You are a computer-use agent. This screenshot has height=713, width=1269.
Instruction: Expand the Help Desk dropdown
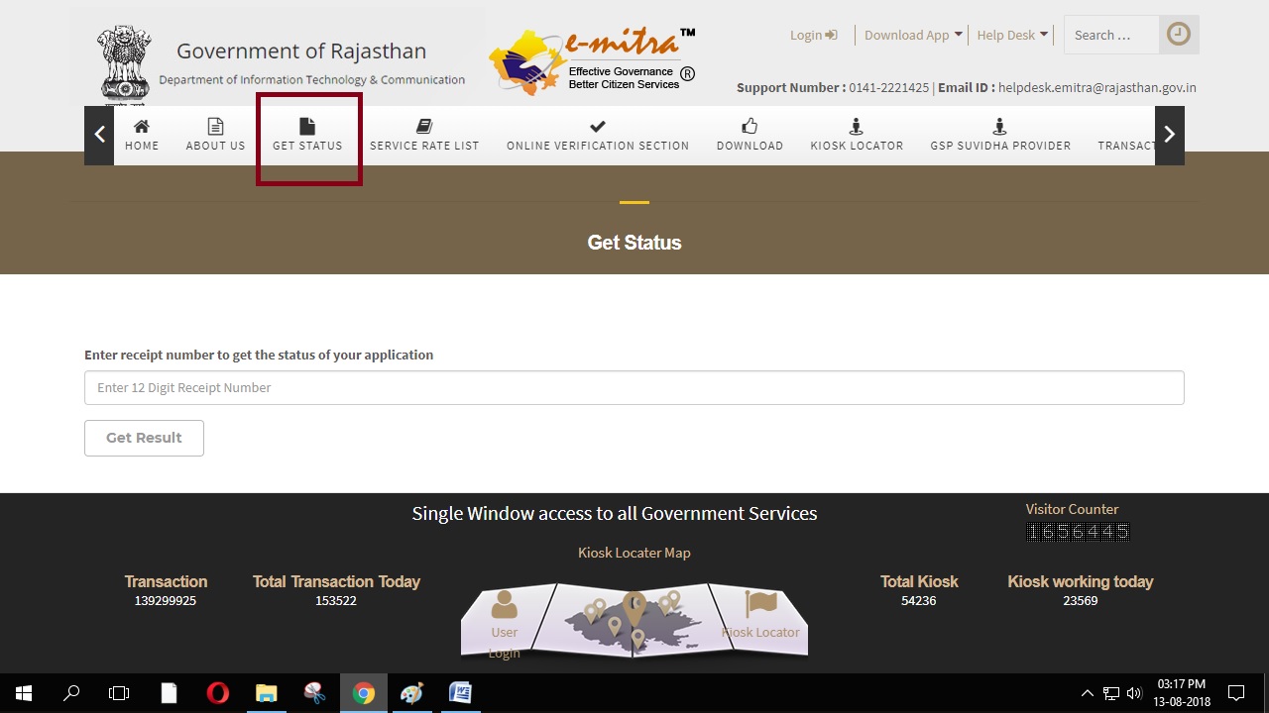[1011, 34]
